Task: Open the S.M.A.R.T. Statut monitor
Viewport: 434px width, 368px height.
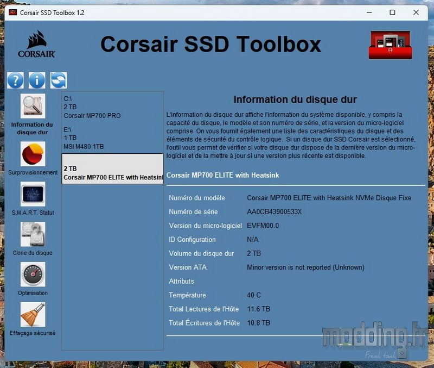Action: [x=33, y=194]
